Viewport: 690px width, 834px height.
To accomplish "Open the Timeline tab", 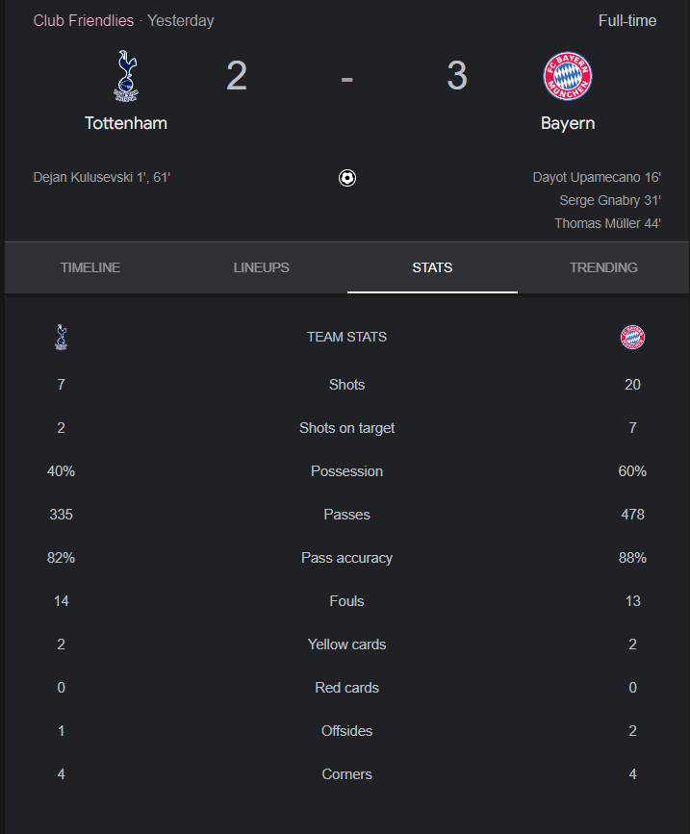I will click(90, 267).
